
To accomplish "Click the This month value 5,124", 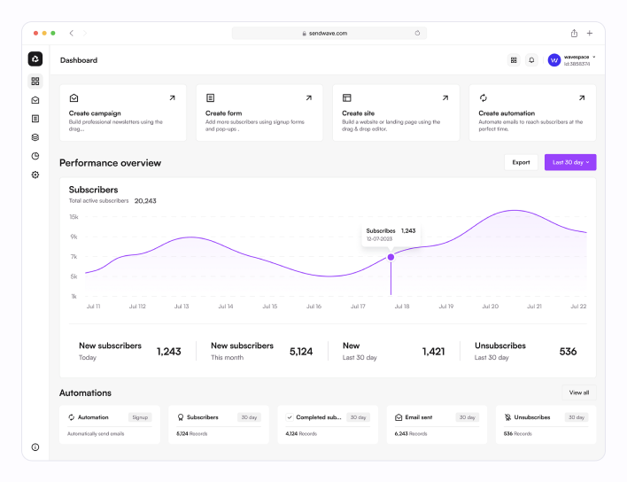I will [x=301, y=352].
